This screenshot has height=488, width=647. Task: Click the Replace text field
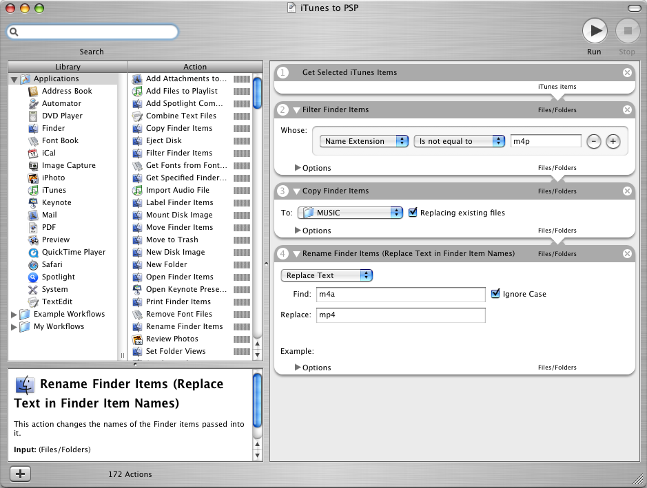point(400,315)
